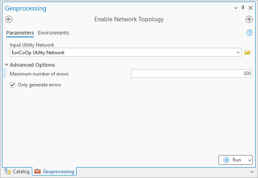Image resolution: width=258 pixels, height=178 pixels.
Task: Open the Geoprocessing pane options menu arrow
Action: (x=236, y=8)
